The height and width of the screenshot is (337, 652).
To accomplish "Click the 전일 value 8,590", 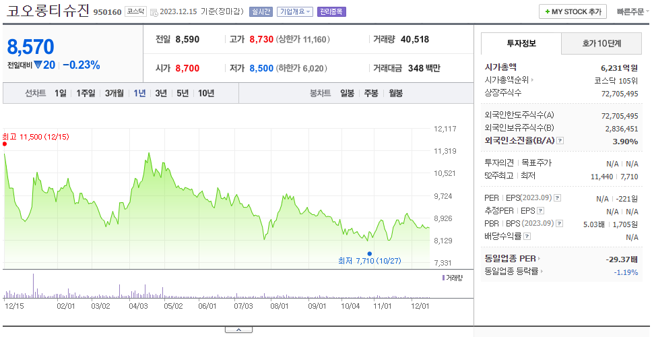I will pyautogui.click(x=187, y=40).
